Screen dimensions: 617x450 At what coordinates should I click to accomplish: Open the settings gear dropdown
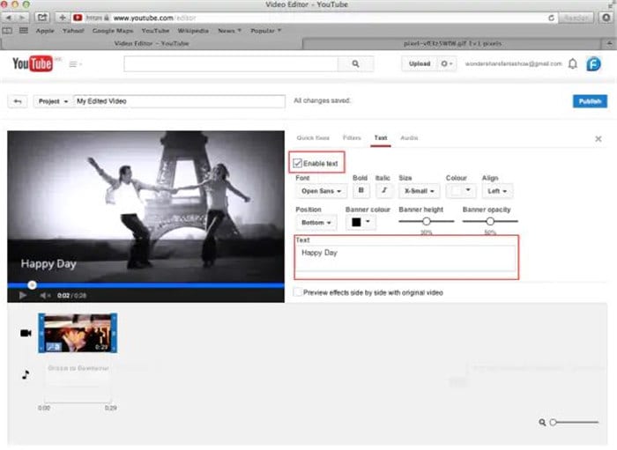click(x=447, y=63)
